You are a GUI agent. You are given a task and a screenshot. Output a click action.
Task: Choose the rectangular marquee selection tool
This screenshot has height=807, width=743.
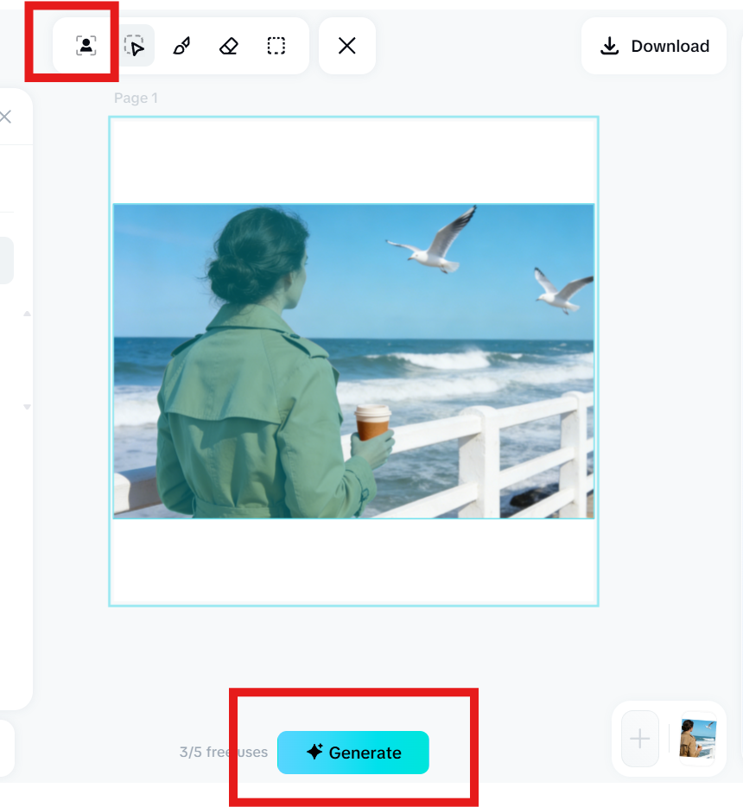[x=276, y=46]
